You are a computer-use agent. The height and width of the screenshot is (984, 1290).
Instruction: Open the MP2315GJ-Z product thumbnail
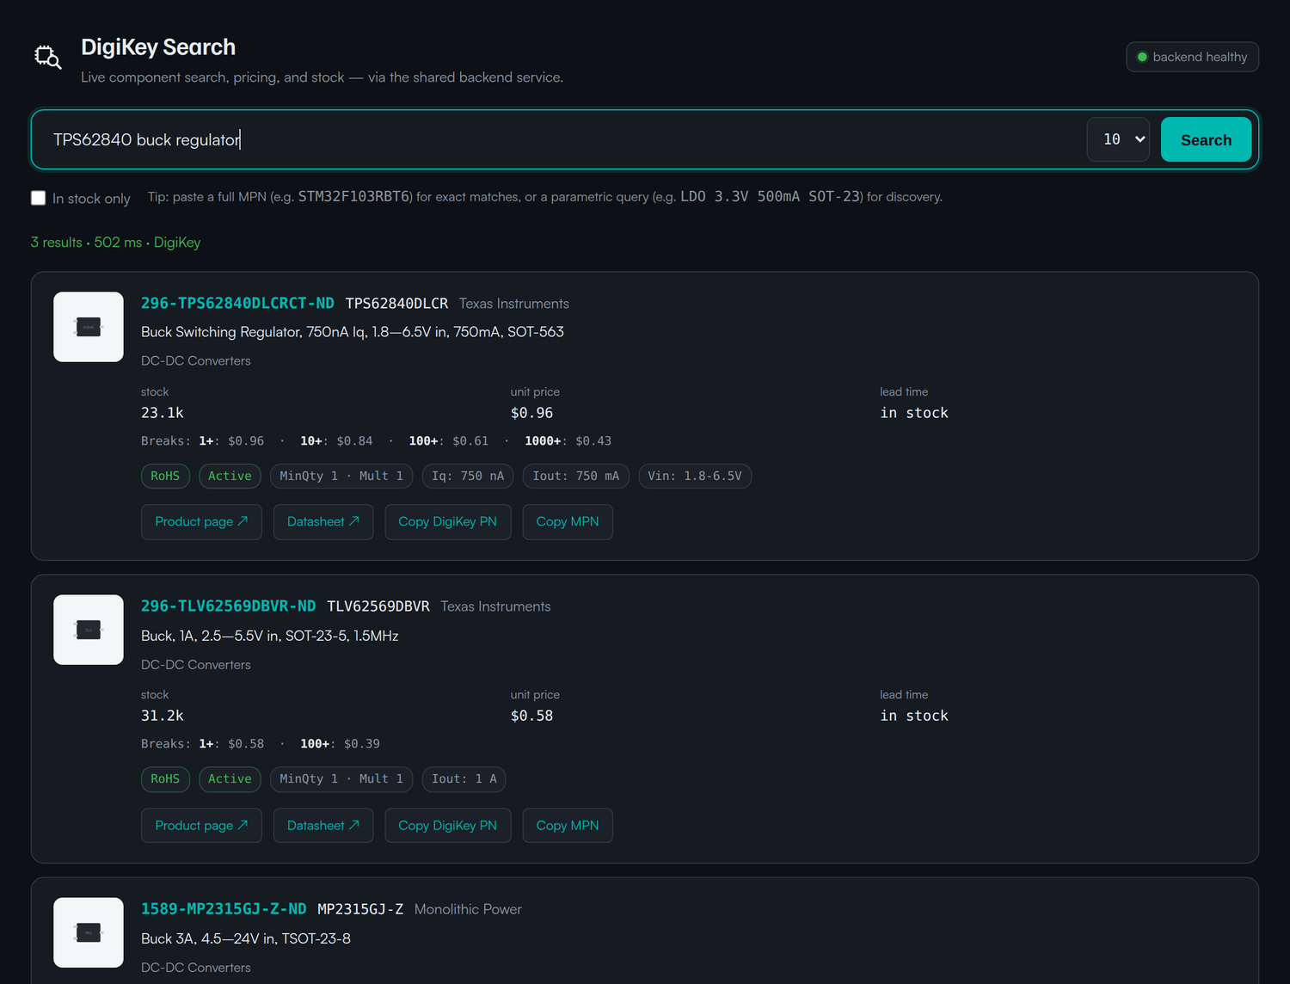tap(89, 932)
